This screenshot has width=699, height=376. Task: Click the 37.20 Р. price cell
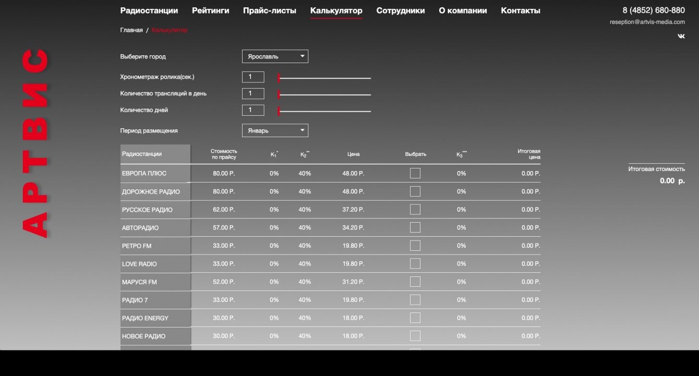[353, 210]
